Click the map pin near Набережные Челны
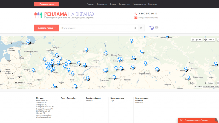Image resolution: width=219 pixels, height=123 pixels. (84, 65)
